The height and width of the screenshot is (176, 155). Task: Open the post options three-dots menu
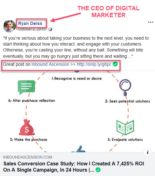pos(151,22)
